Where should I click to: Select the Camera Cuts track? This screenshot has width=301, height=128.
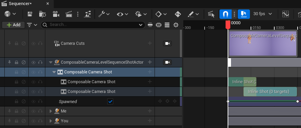tap(73, 43)
